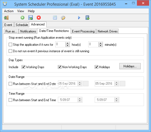Increase minutes spinner up arrow
151x132 pixels.
tap(101, 43)
